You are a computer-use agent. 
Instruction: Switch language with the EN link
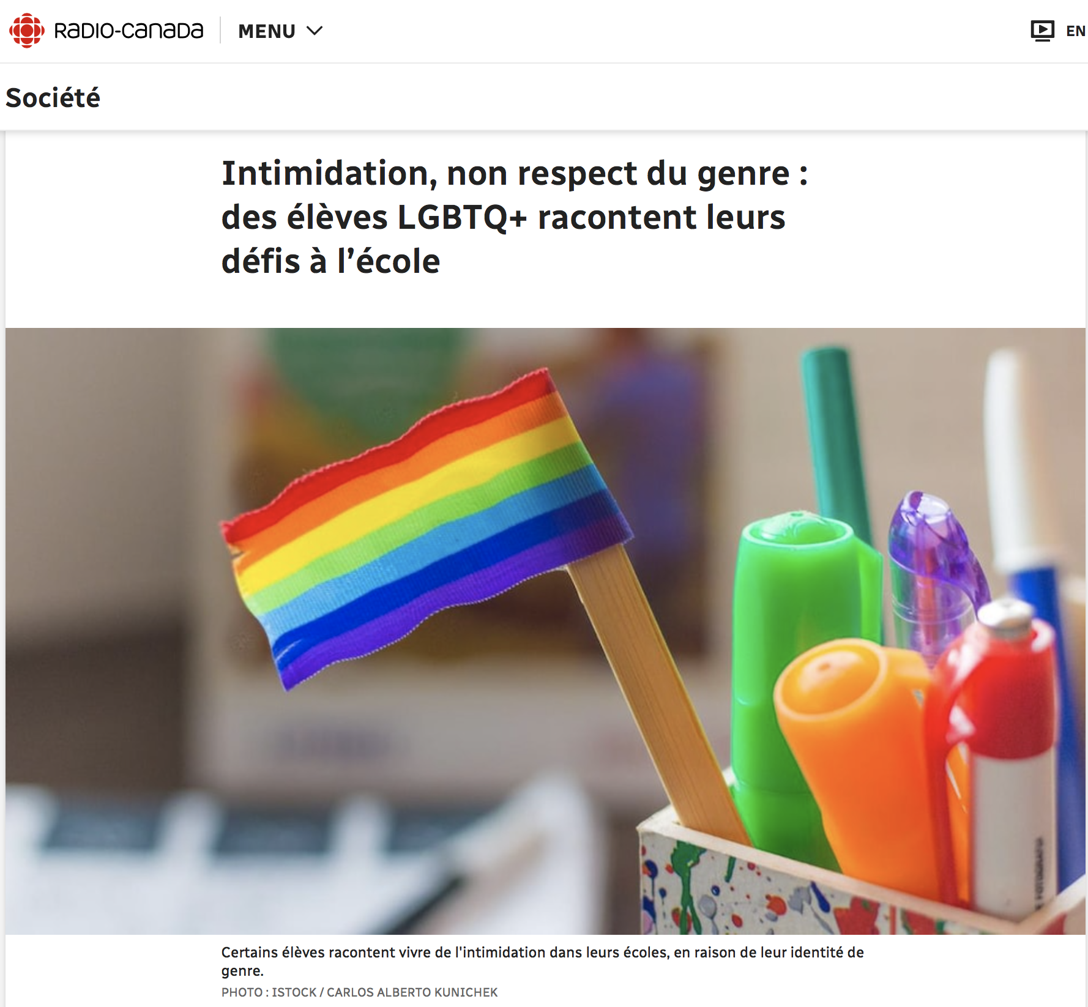tap(1075, 31)
